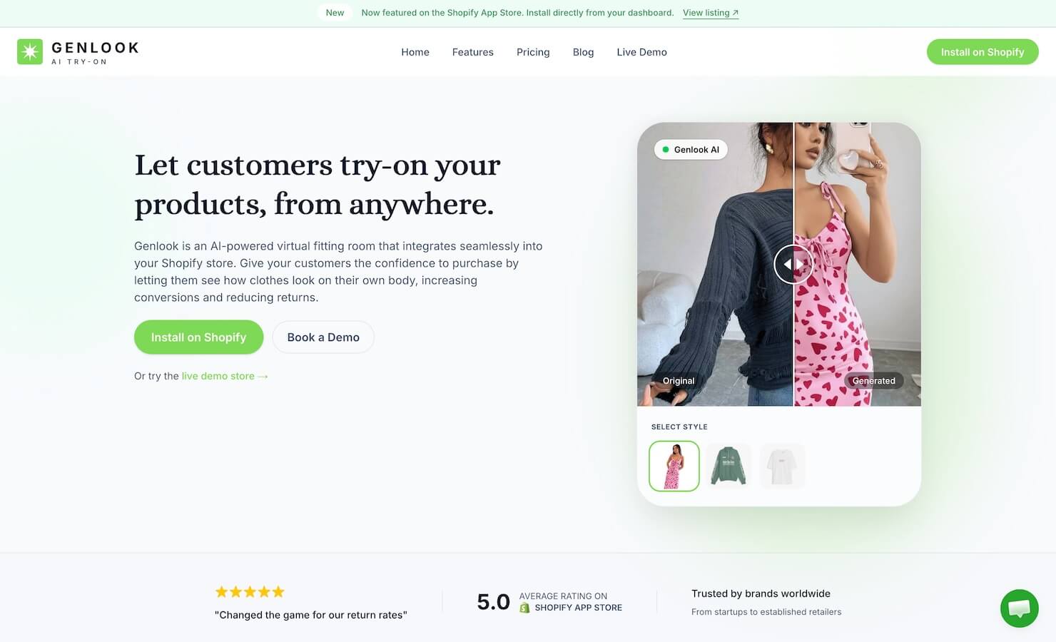Click the Genlook green star logo icon

[x=30, y=52]
